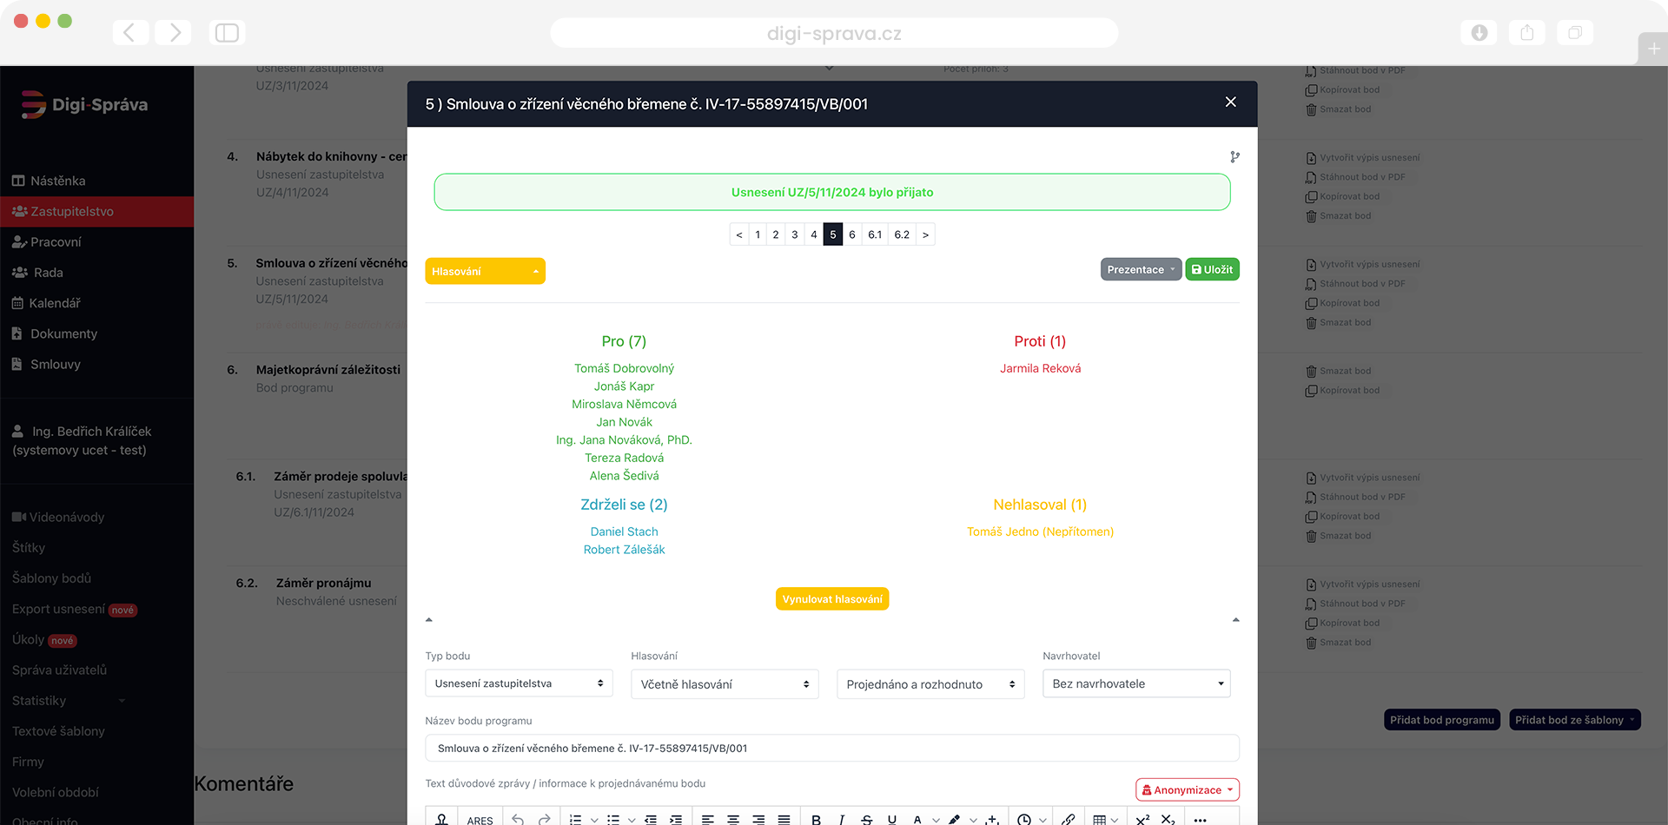Open the yellow Hlasování dropdown
The width and height of the screenshot is (1668, 825).
coord(485,271)
